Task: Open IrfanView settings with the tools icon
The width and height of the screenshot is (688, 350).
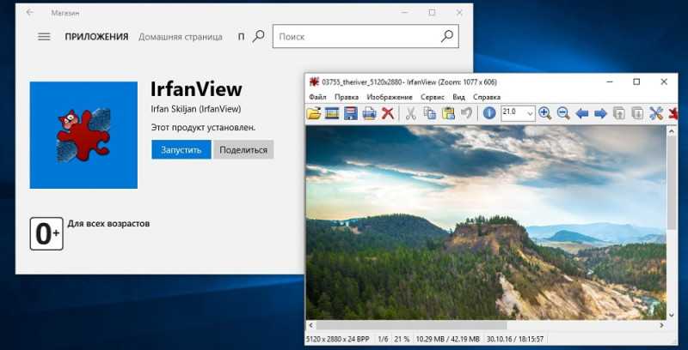Action: coord(656,114)
